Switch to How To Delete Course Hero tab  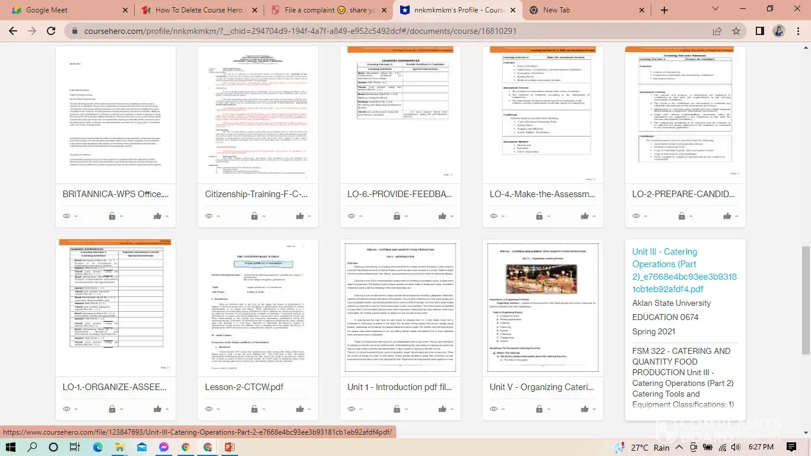[199, 10]
